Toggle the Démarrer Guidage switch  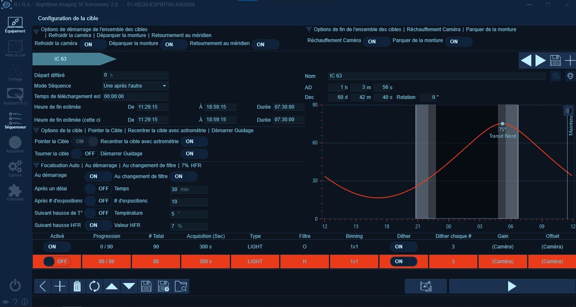(194, 154)
